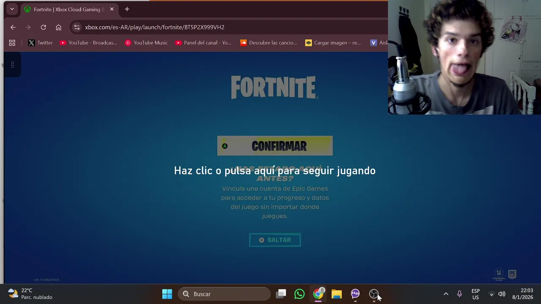Open the bookmarks apps grid icon

tap(12, 43)
